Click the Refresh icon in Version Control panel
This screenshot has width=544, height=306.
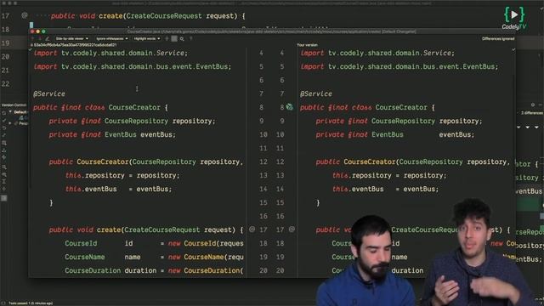[x=4, y=113]
